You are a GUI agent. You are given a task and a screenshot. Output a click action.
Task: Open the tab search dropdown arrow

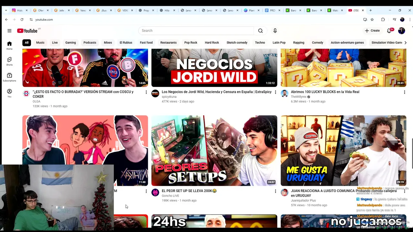tap(6, 10)
